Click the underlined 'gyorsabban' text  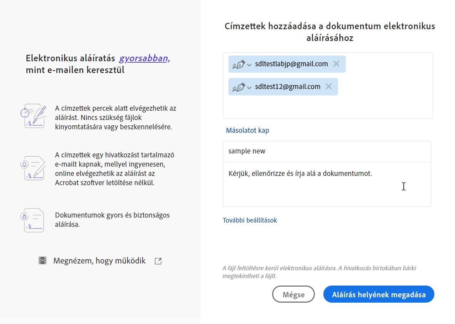click(144, 58)
